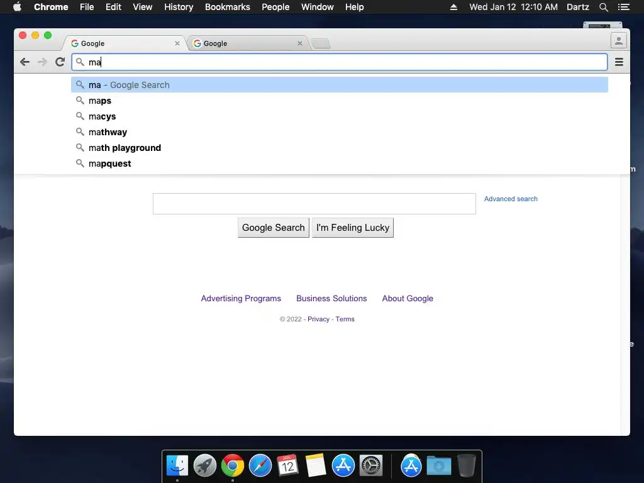
Task: Open the Bookmarks menu
Action: click(x=227, y=7)
